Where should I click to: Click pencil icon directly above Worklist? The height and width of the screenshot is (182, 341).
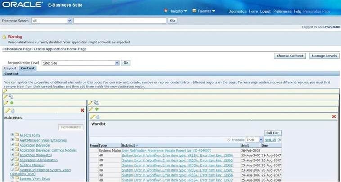click(x=93, y=117)
